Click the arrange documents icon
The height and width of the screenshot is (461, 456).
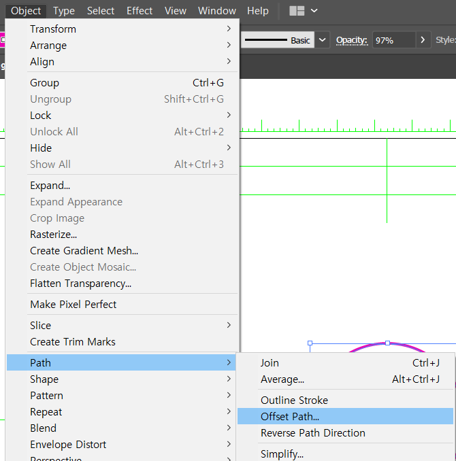pyautogui.click(x=297, y=11)
